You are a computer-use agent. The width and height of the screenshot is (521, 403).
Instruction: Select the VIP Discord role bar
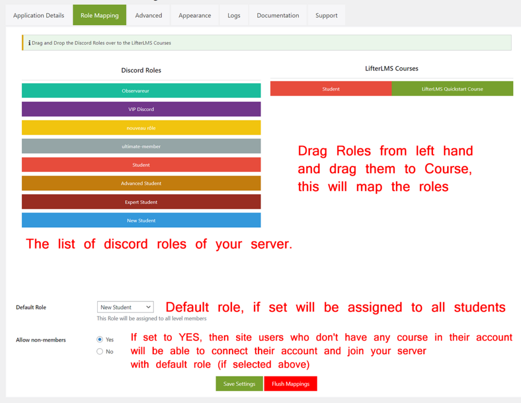click(x=141, y=109)
